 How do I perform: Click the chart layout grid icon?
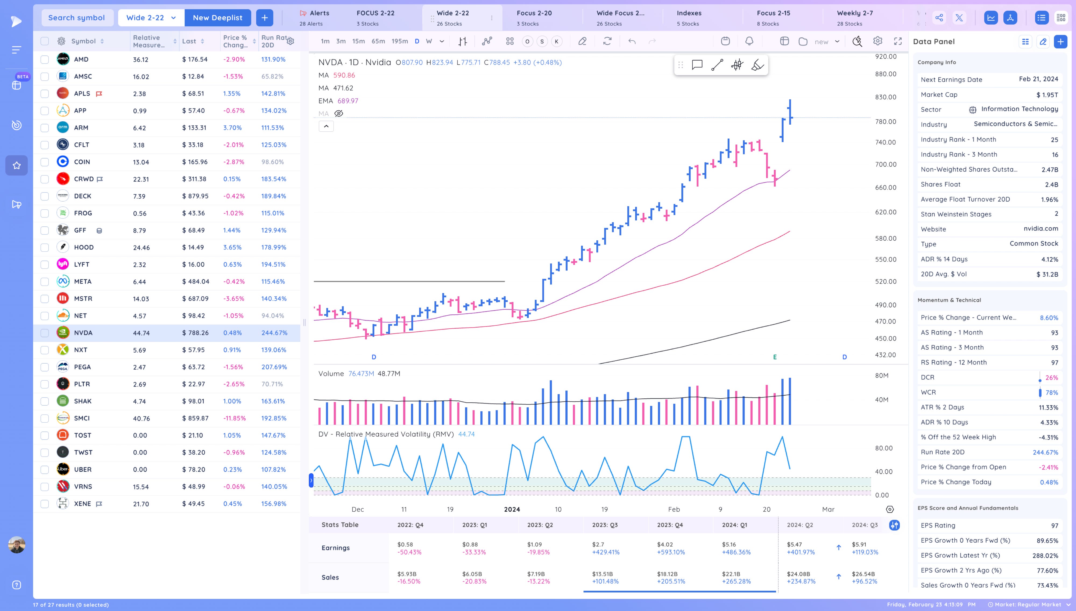tap(510, 41)
